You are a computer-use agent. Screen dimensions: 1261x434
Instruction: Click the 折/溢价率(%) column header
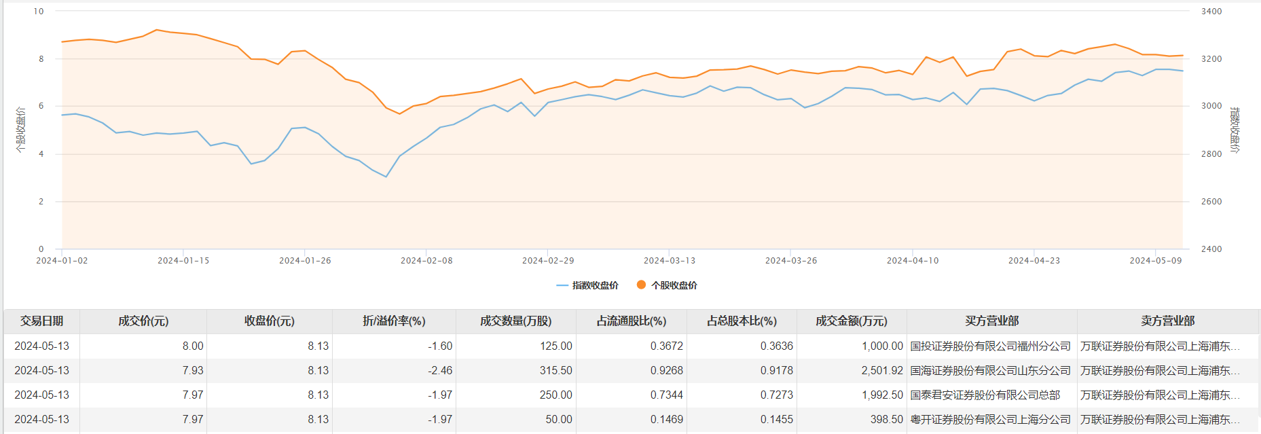(394, 321)
